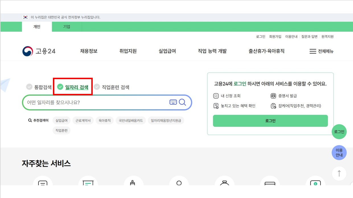Click the 내 신청 조회 icon

216,96
